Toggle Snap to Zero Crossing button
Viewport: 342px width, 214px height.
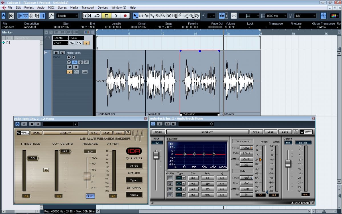tap(323, 16)
